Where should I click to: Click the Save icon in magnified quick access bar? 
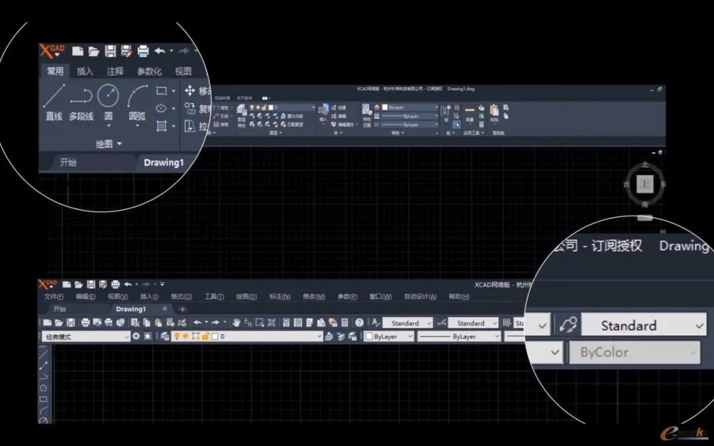tap(110, 51)
